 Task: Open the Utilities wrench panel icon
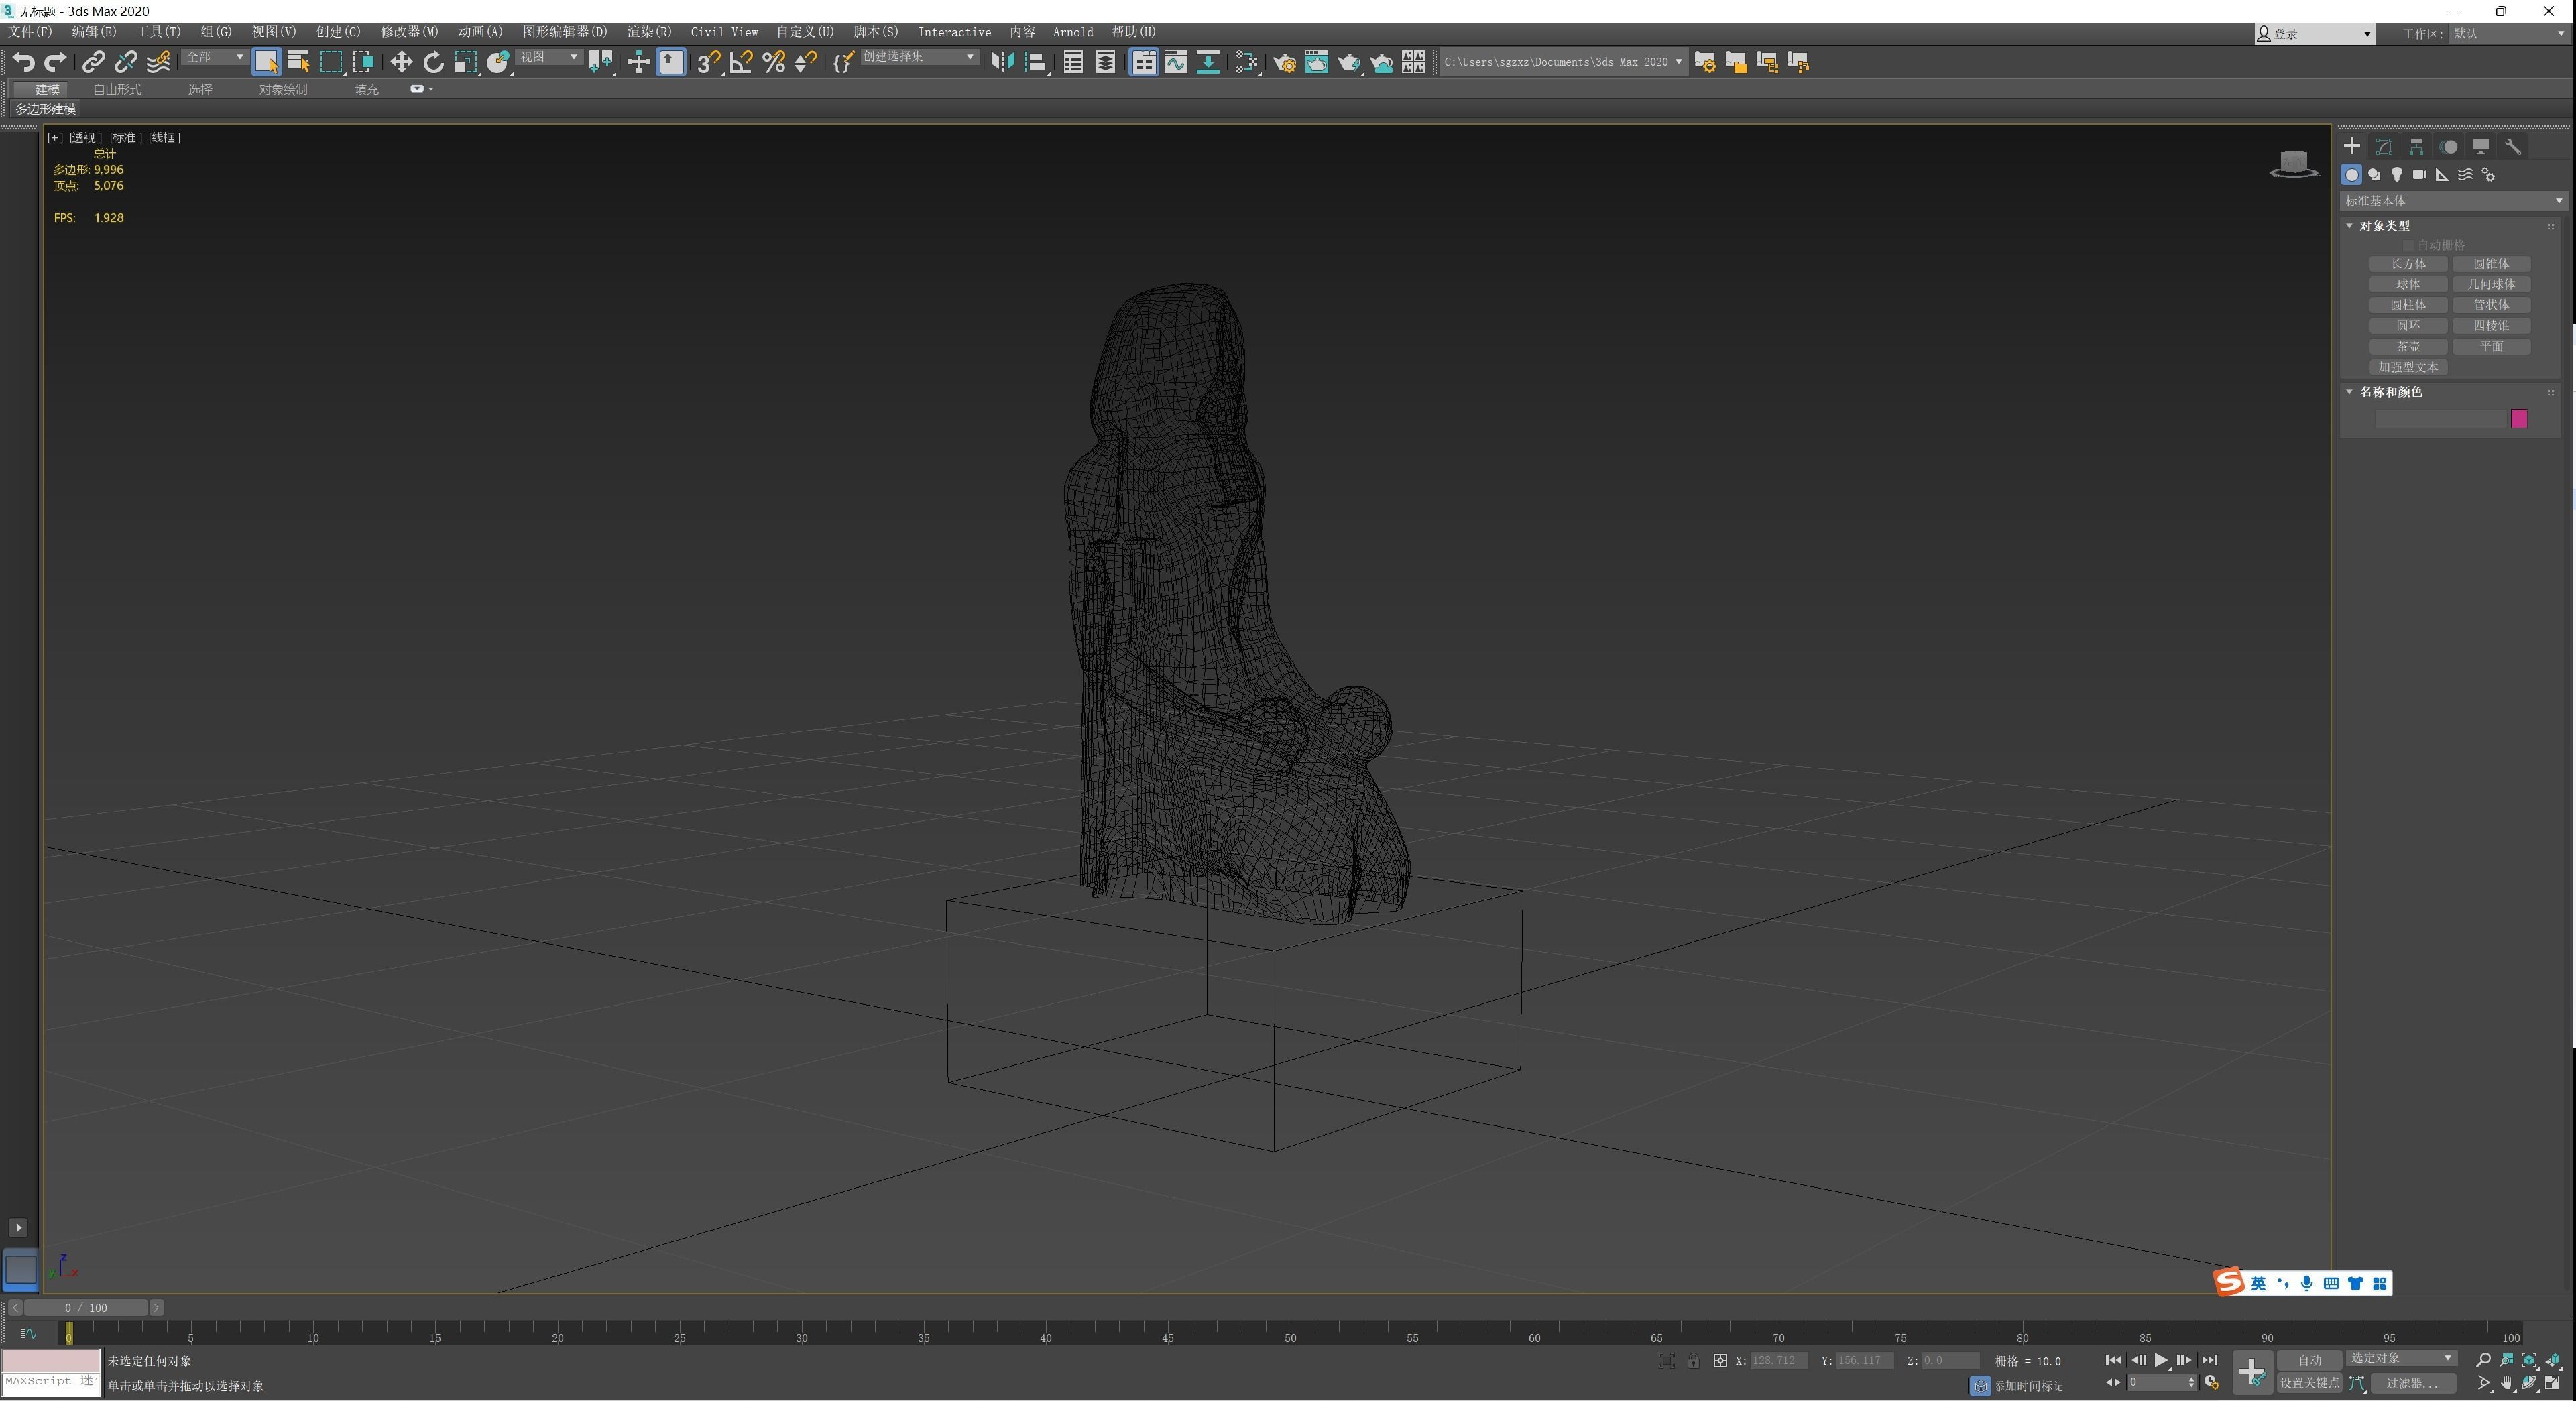[x=2512, y=146]
